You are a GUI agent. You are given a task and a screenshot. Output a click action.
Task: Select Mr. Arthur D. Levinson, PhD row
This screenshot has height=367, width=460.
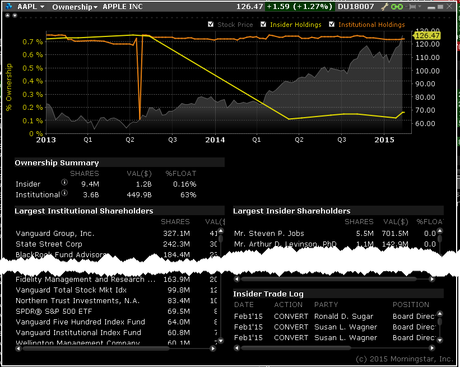pyautogui.click(x=334, y=244)
